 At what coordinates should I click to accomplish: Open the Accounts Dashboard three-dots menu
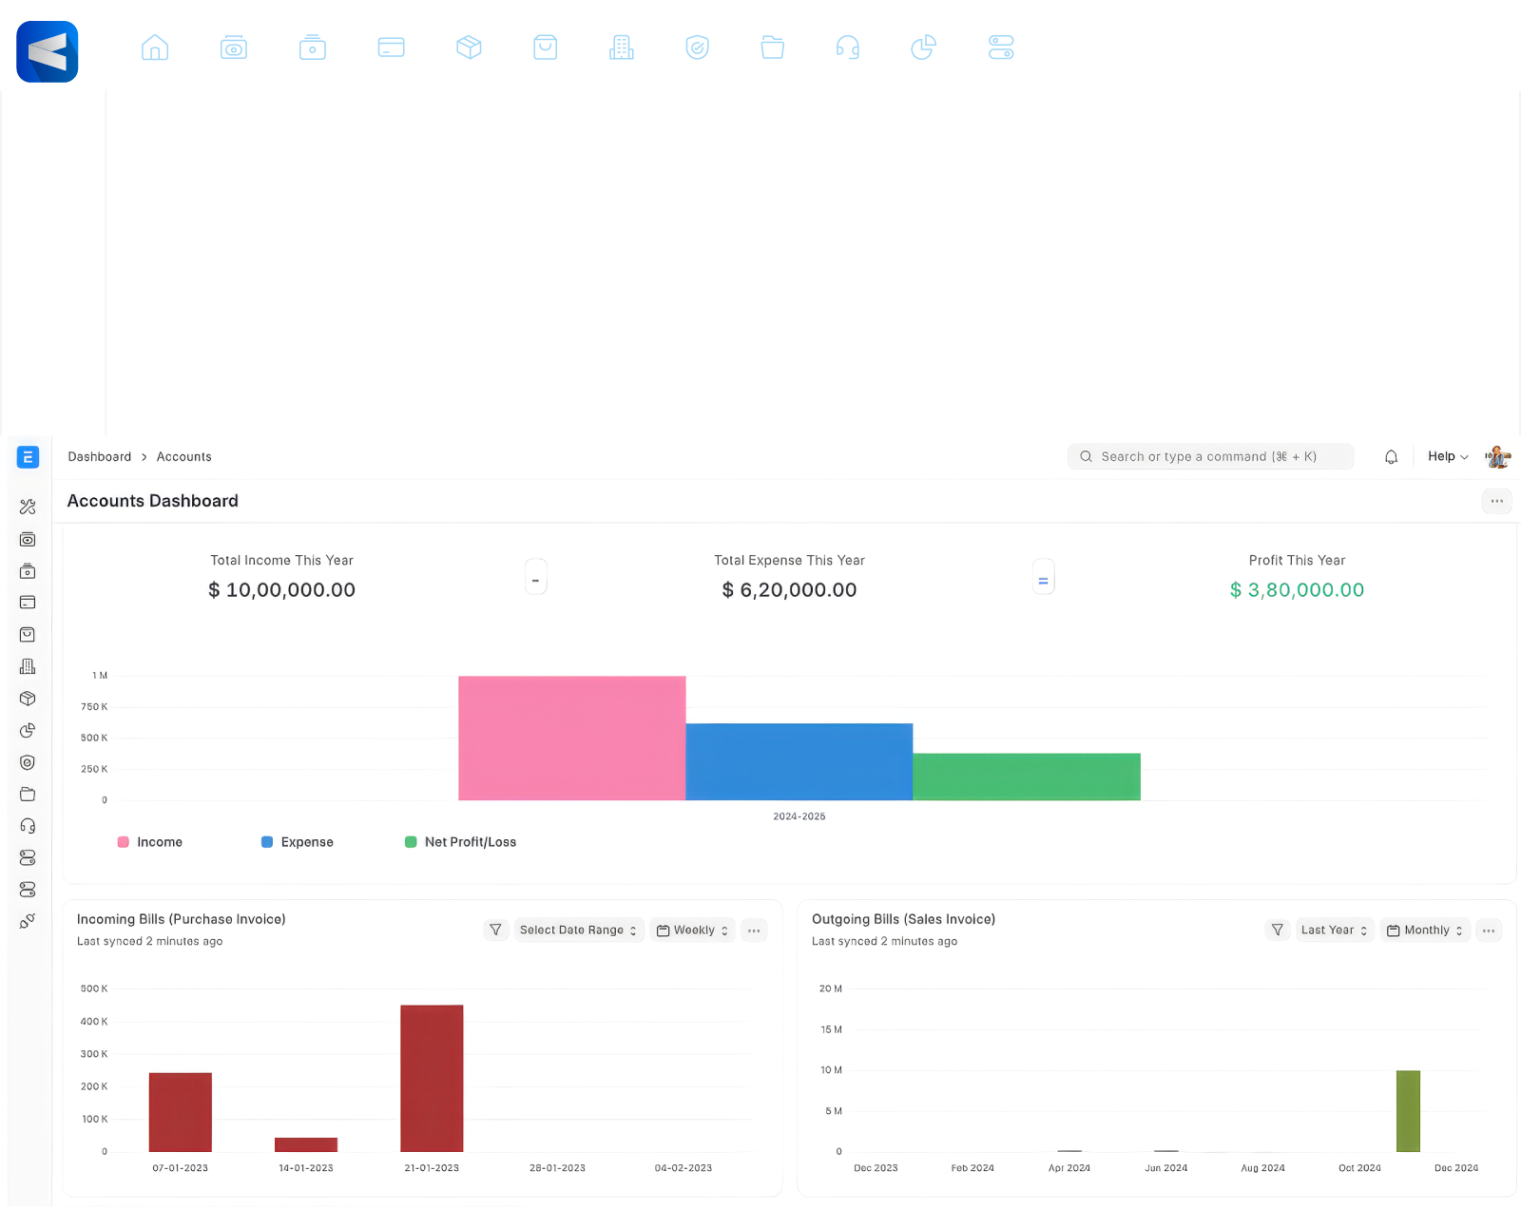coord(1497,501)
